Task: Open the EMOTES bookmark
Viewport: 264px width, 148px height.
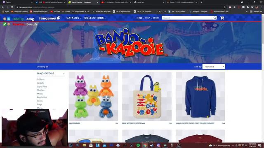Action: pyautogui.click(x=162, y=12)
